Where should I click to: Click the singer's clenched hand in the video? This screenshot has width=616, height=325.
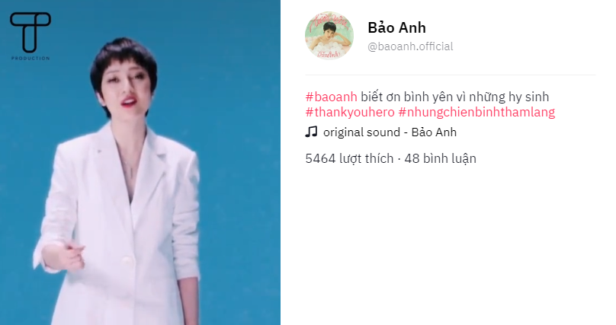71,256
